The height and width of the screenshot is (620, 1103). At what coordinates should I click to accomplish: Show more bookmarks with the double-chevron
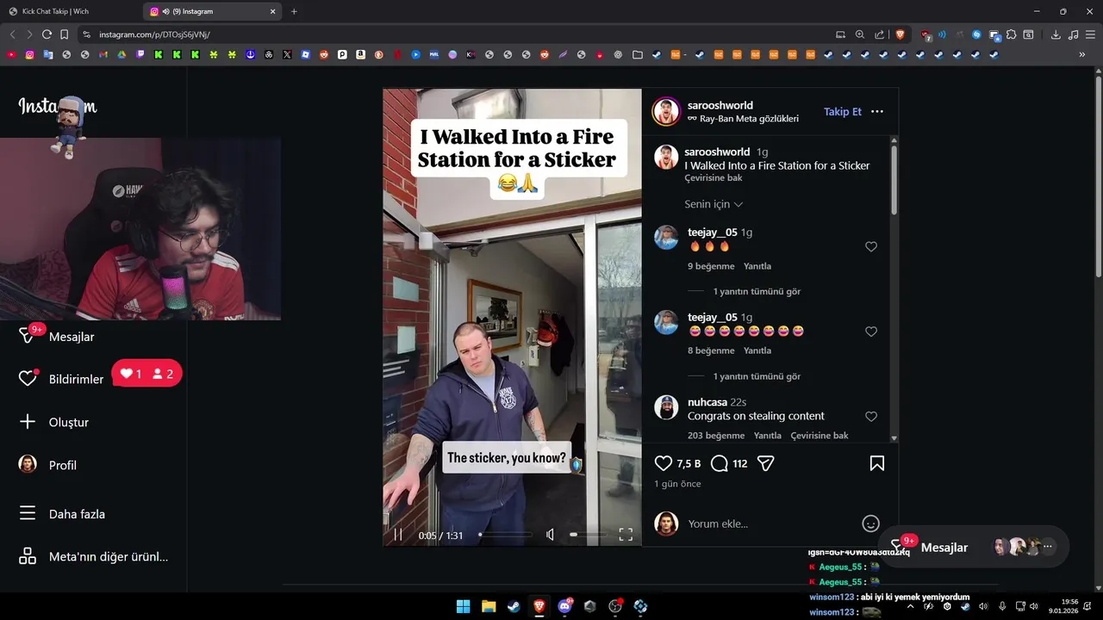(x=1082, y=54)
